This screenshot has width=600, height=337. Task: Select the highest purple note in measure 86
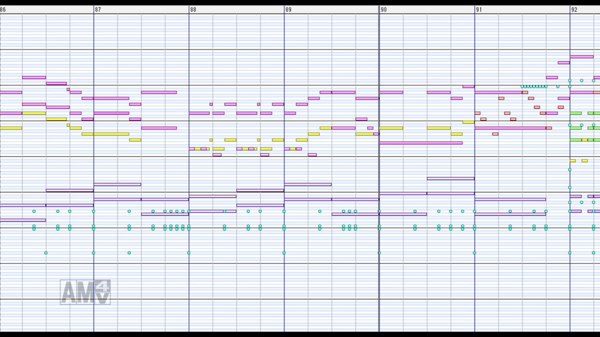pos(69,190)
